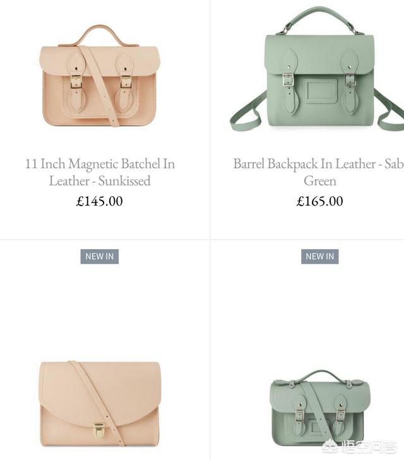The height and width of the screenshot is (461, 404).
Task: Click the watermark logo in bottom corner
Action: [359, 446]
